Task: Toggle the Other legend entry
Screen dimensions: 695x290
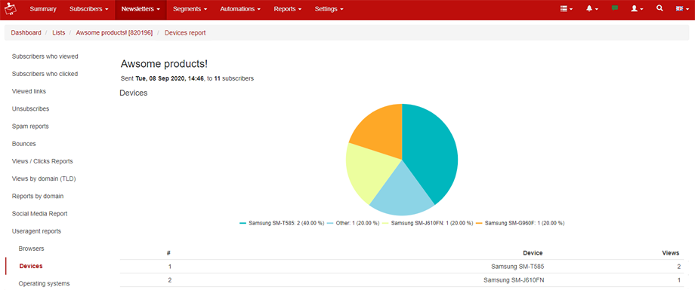Action: click(x=354, y=223)
